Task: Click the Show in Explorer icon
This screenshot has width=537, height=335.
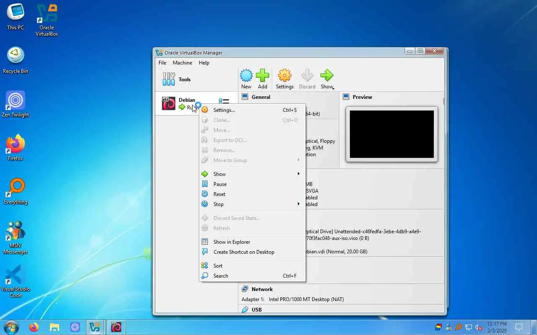Action: pyautogui.click(x=205, y=242)
